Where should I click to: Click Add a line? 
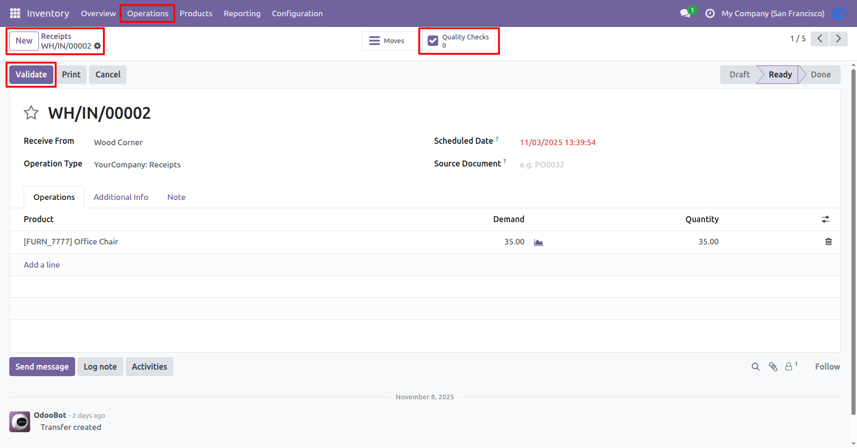point(42,265)
